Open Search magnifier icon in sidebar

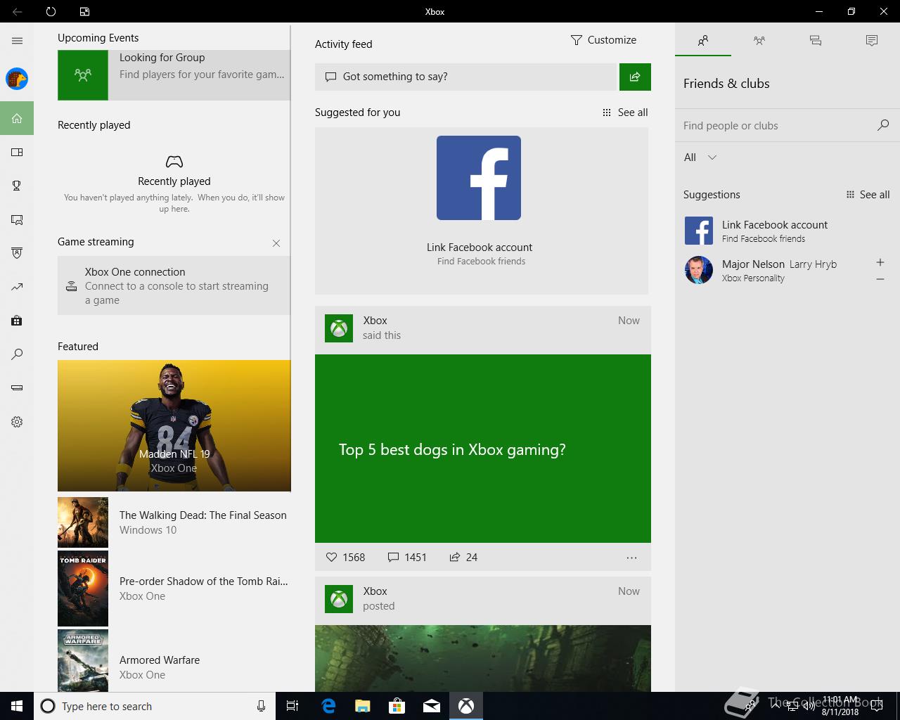(17, 354)
